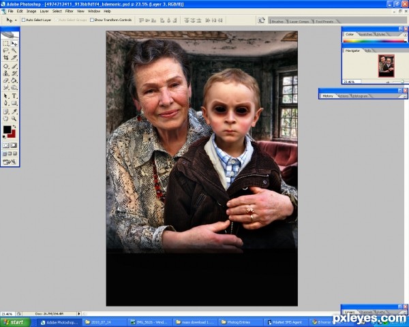Select the Notes tool
The height and width of the screenshot is (327, 409).
point(6,112)
